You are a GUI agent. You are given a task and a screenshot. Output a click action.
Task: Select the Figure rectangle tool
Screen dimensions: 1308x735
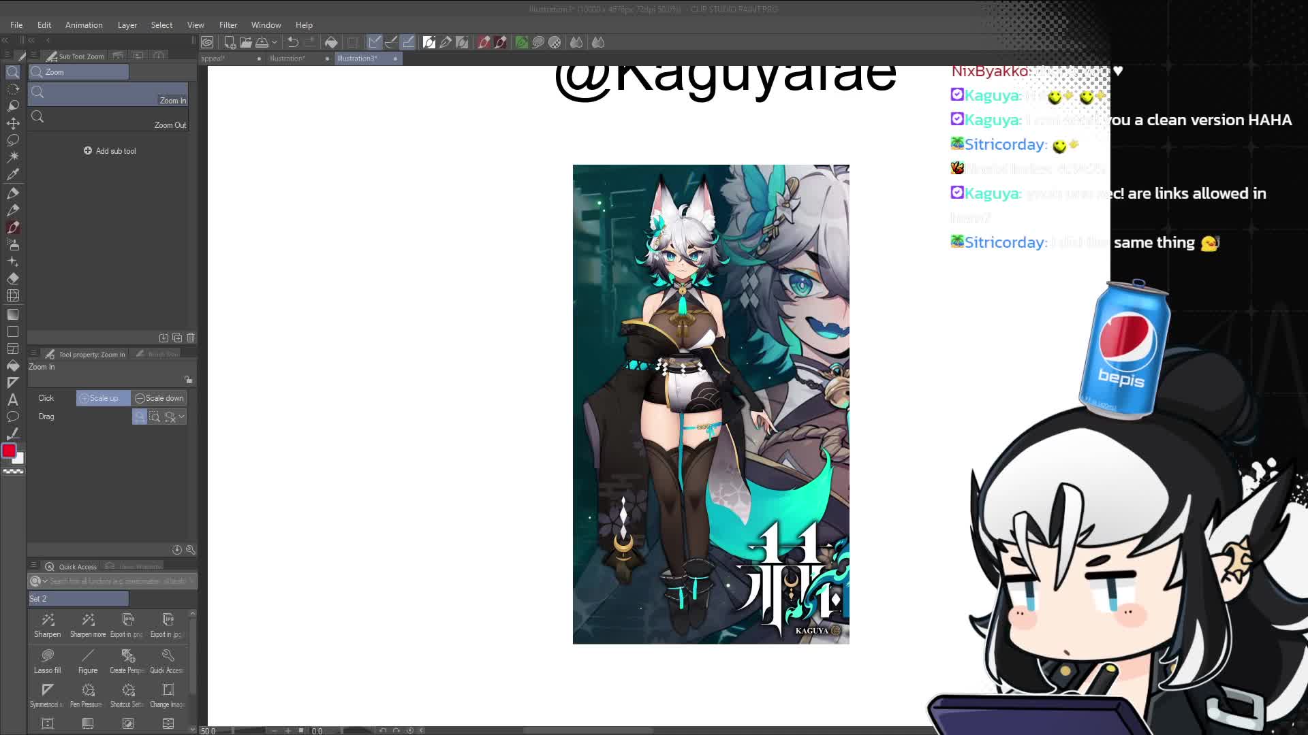coord(13,331)
